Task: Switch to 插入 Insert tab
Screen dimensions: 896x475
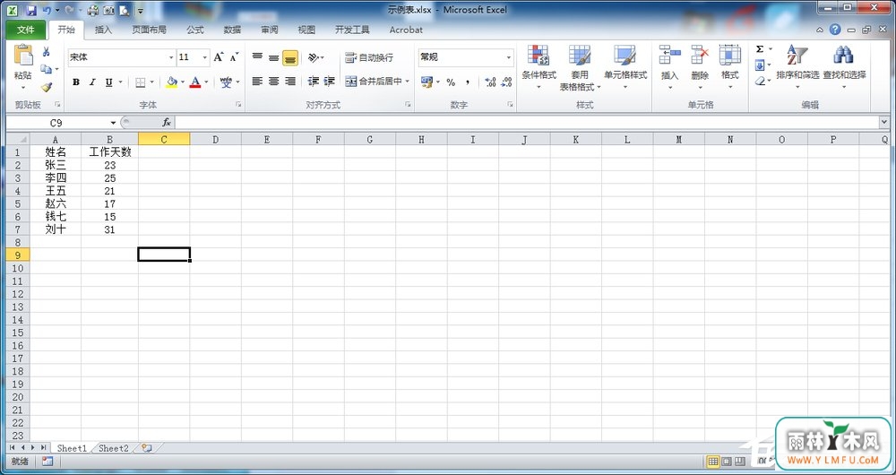Action: click(x=103, y=30)
